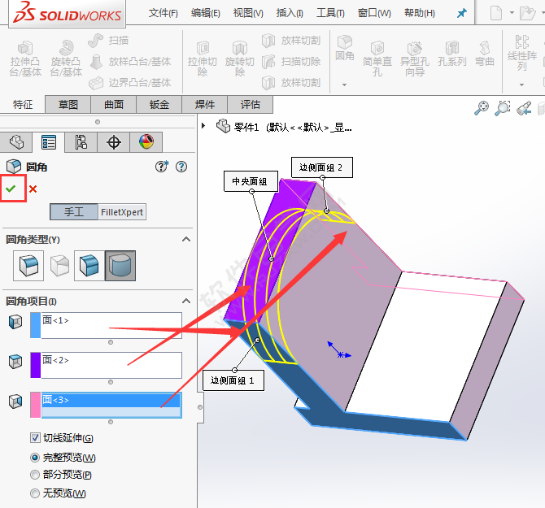Select Full preview (完整预览) radio button
This screenshot has height=508, width=545.
click(35, 458)
